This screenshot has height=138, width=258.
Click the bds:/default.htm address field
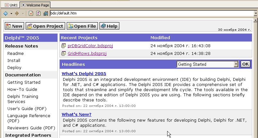tap(152, 13)
